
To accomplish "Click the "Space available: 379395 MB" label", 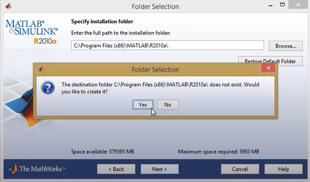I will point(102,152).
